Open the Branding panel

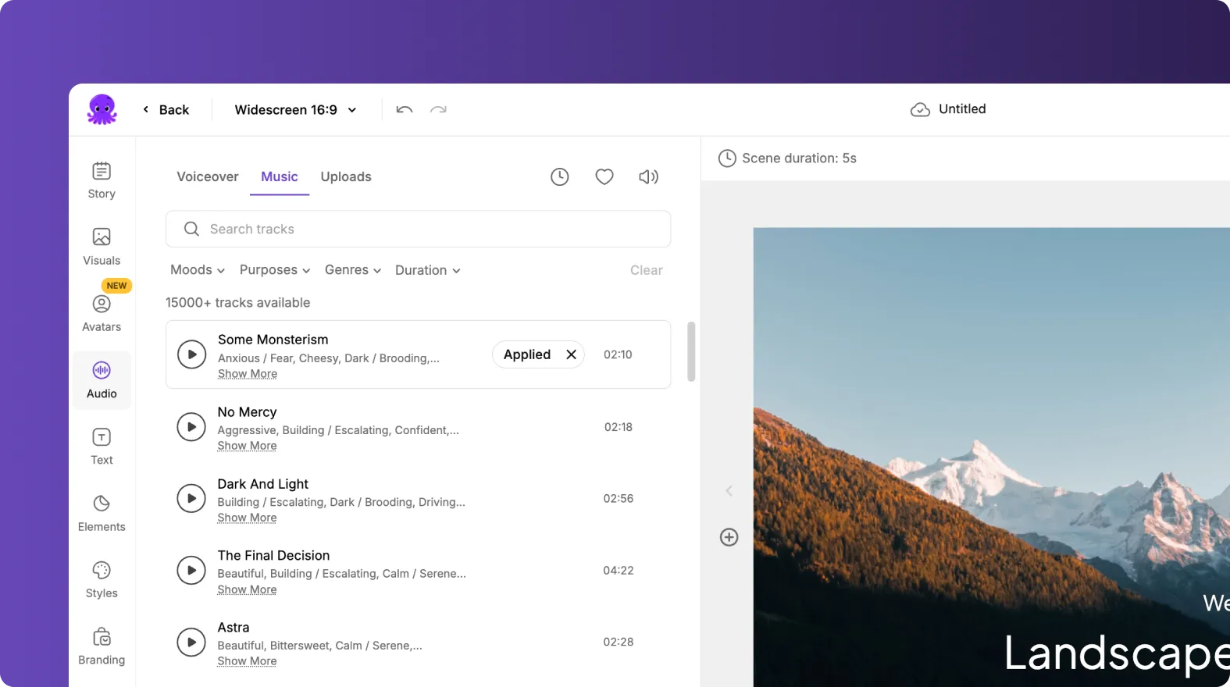102,646
